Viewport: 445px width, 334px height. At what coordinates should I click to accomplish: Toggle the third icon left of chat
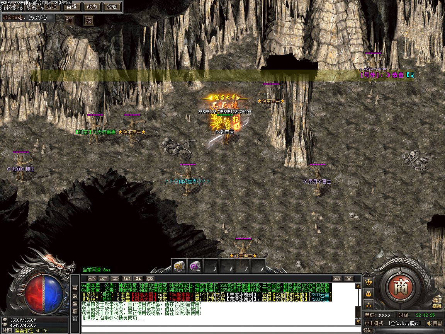click(x=75, y=303)
